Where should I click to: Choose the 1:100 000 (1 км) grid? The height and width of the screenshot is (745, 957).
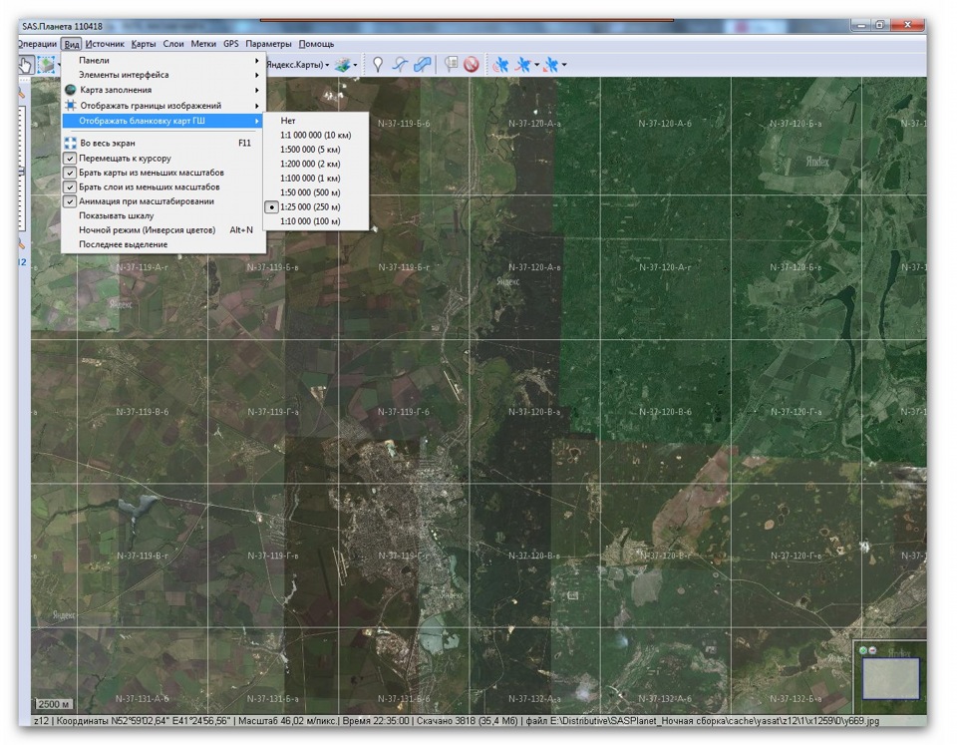click(x=316, y=179)
